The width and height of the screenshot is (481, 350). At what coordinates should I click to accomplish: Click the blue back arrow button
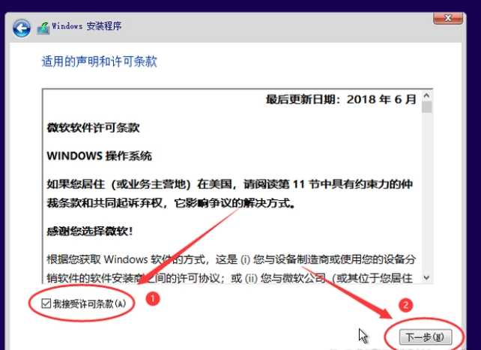22,28
